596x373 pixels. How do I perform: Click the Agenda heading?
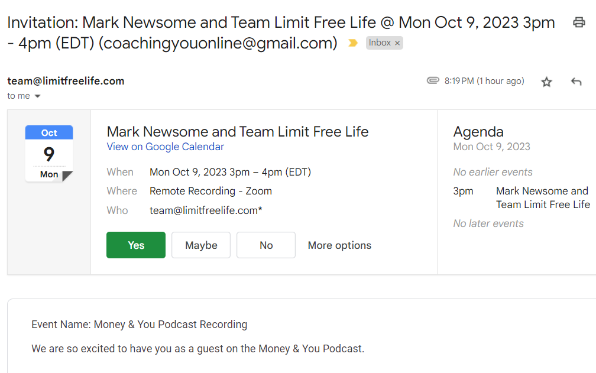[478, 131]
